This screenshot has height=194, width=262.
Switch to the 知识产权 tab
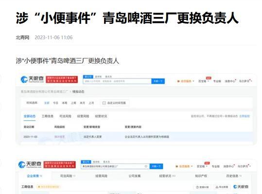coord(201,176)
